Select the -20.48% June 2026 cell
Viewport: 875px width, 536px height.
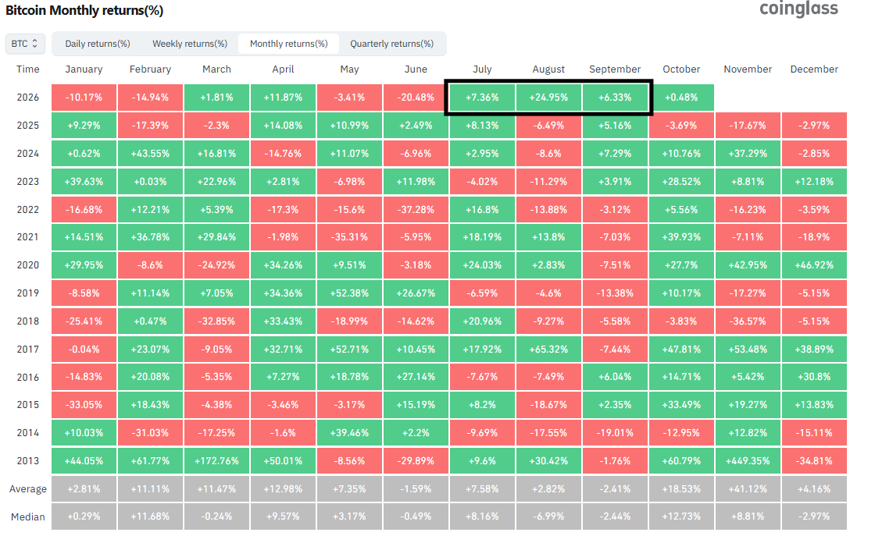tap(416, 98)
